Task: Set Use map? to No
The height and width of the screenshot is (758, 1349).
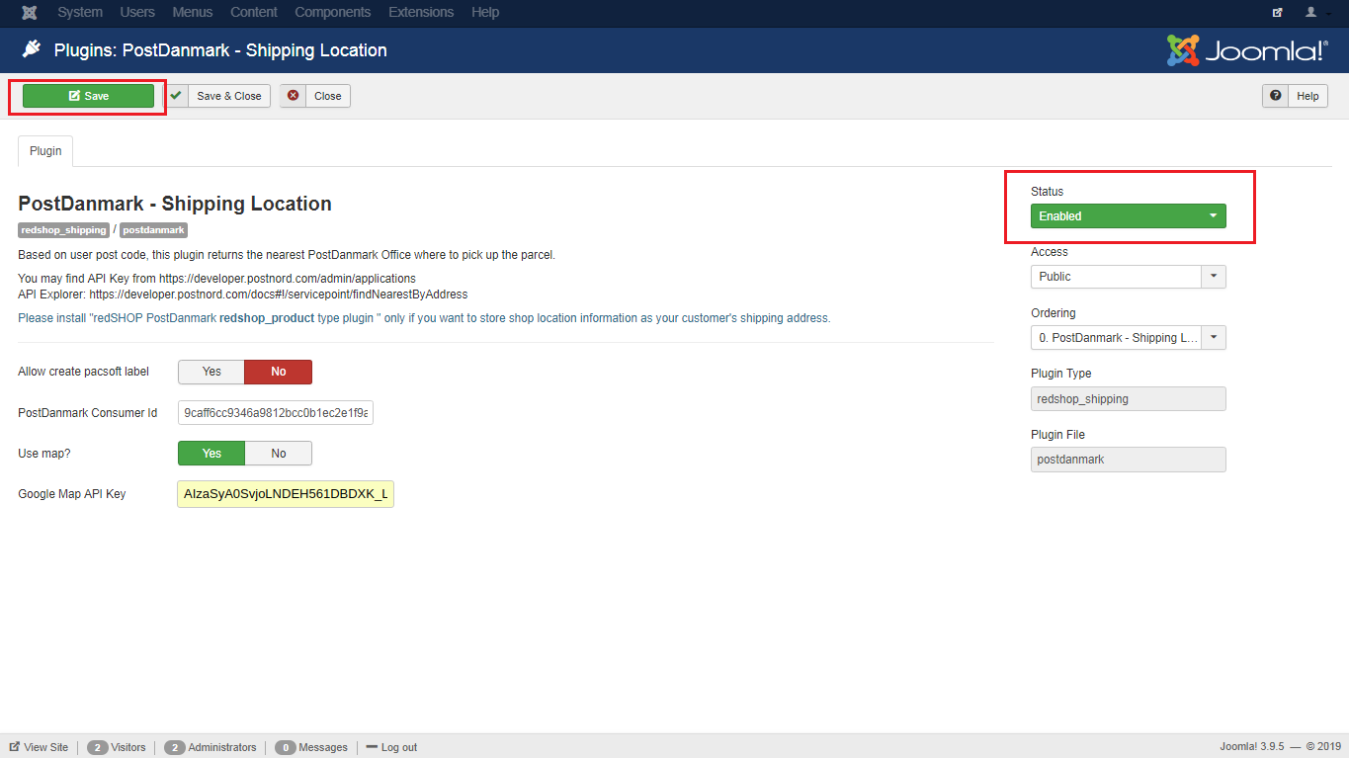Action: tap(279, 453)
